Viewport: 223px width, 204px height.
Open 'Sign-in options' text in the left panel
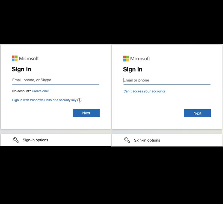[x=35, y=140]
